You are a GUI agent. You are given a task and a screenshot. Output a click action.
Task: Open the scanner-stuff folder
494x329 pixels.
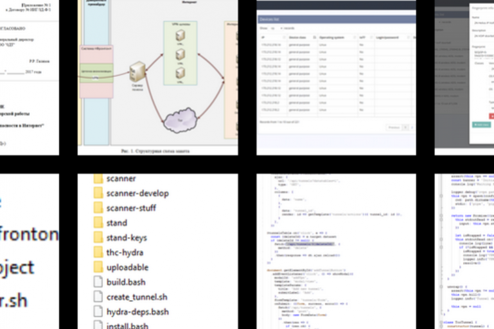point(131,208)
